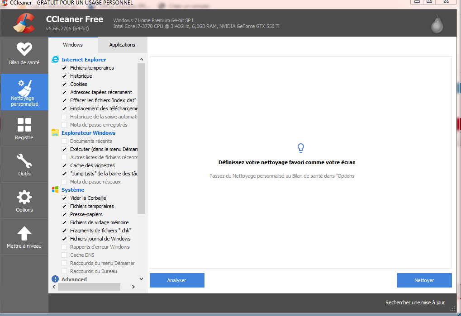The height and width of the screenshot is (316, 461).
Task: Uncheck Fichiers de vidage mémoire
Action: click(x=64, y=222)
